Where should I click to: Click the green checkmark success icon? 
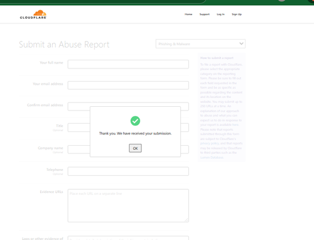135,121
